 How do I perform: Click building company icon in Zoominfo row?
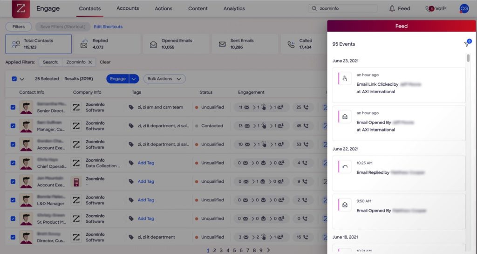(76, 181)
